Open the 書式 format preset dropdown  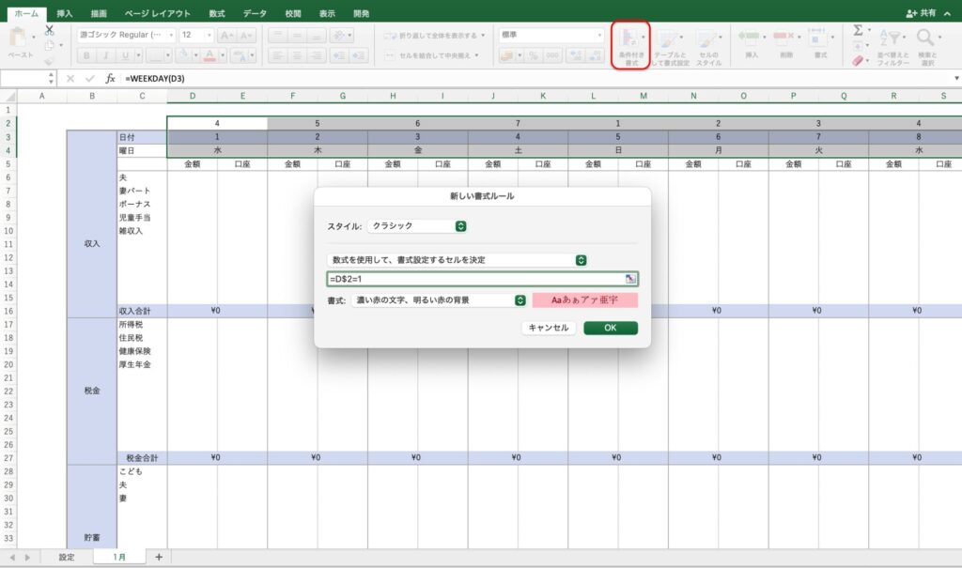coord(438,300)
